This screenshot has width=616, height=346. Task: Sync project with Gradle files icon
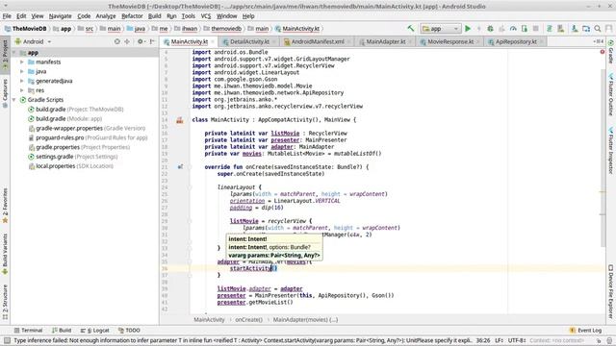(x=550, y=29)
